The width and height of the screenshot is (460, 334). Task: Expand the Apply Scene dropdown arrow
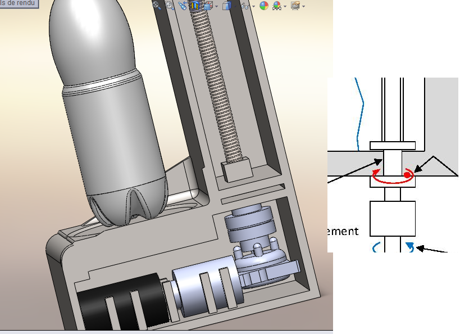click(285, 6)
